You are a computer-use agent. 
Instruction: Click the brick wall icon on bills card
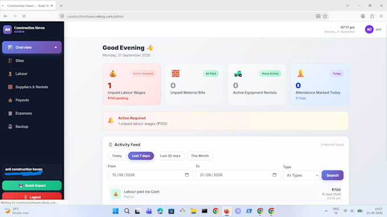tap(175, 74)
